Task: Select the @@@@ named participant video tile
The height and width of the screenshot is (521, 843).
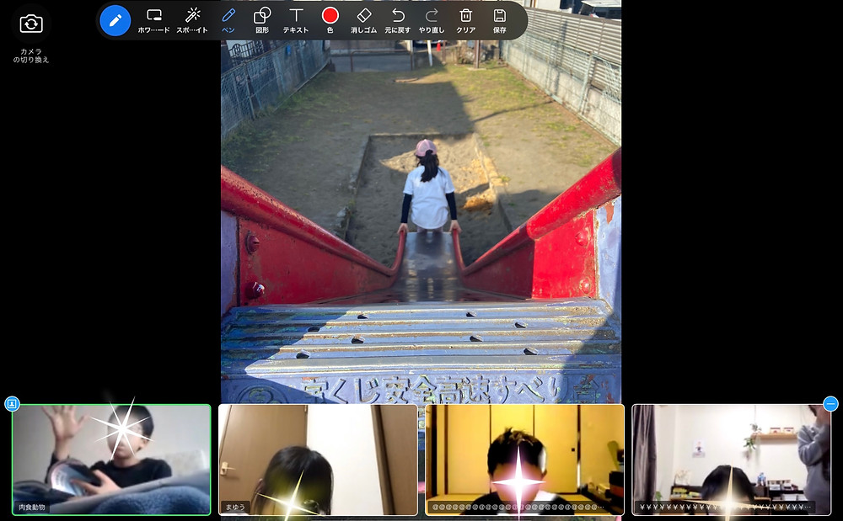Action: coord(524,460)
